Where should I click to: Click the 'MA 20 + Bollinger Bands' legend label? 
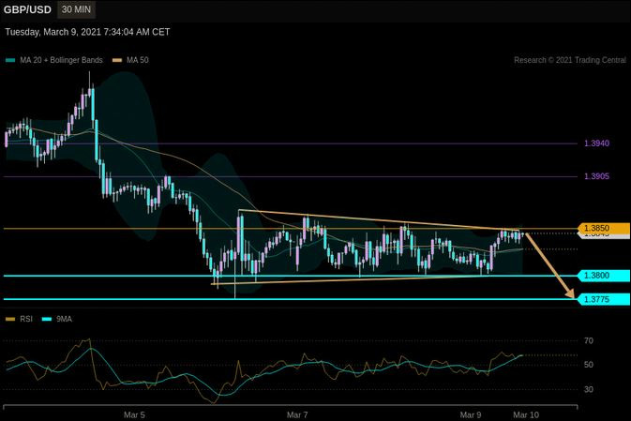click(x=61, y=60)
